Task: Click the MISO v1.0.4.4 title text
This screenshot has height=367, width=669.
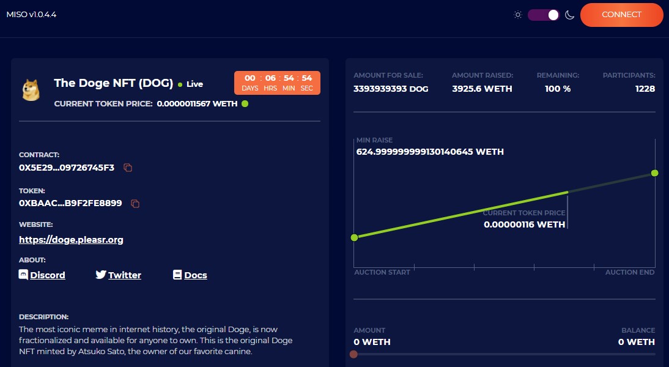Action: coord(31,15)
